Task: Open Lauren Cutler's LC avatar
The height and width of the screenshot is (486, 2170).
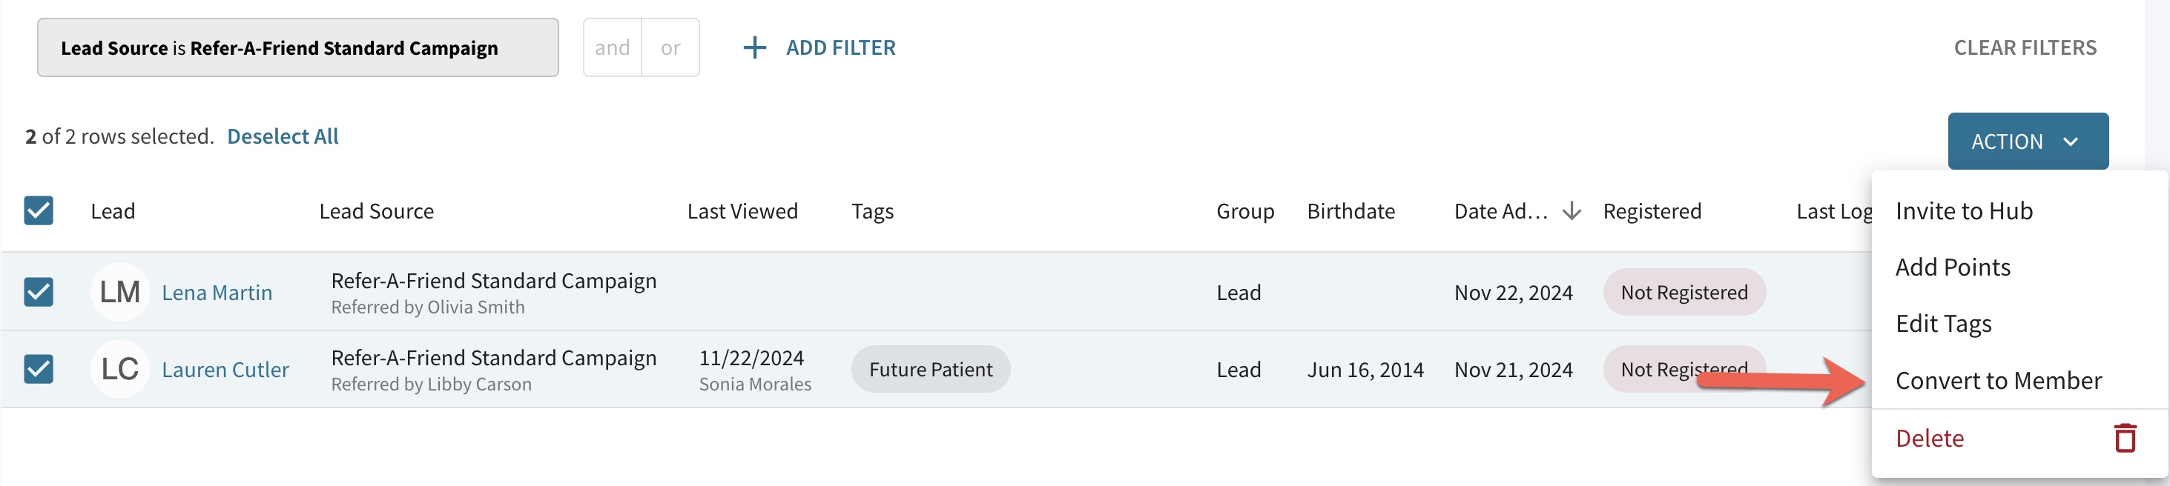Action: [119, 369]
